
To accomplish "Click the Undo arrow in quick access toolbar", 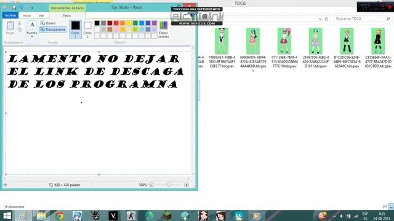I will click(21, 7).
